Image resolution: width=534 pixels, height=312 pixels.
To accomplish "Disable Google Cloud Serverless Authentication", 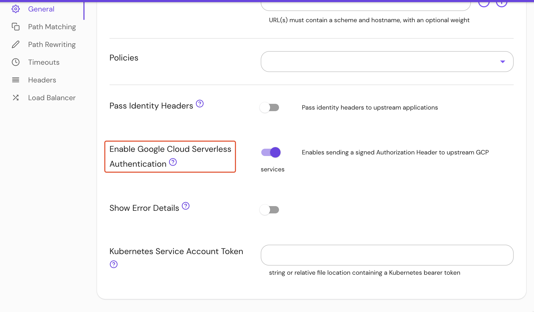I will (x=271, y=152).
